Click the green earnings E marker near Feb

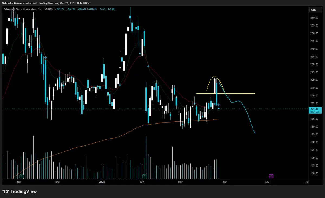144,176
